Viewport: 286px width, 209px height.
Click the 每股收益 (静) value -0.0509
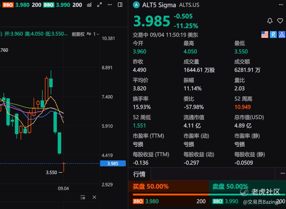tap(243, 163)
